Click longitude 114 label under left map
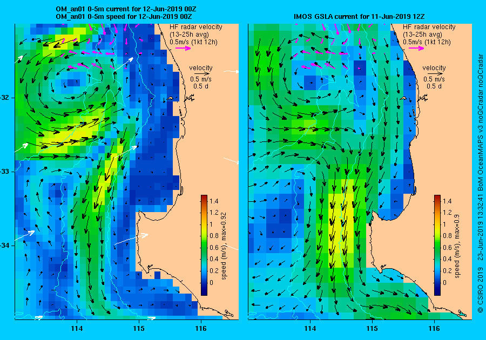The height and width of the screenshot is (340, 486). [77, 328]
